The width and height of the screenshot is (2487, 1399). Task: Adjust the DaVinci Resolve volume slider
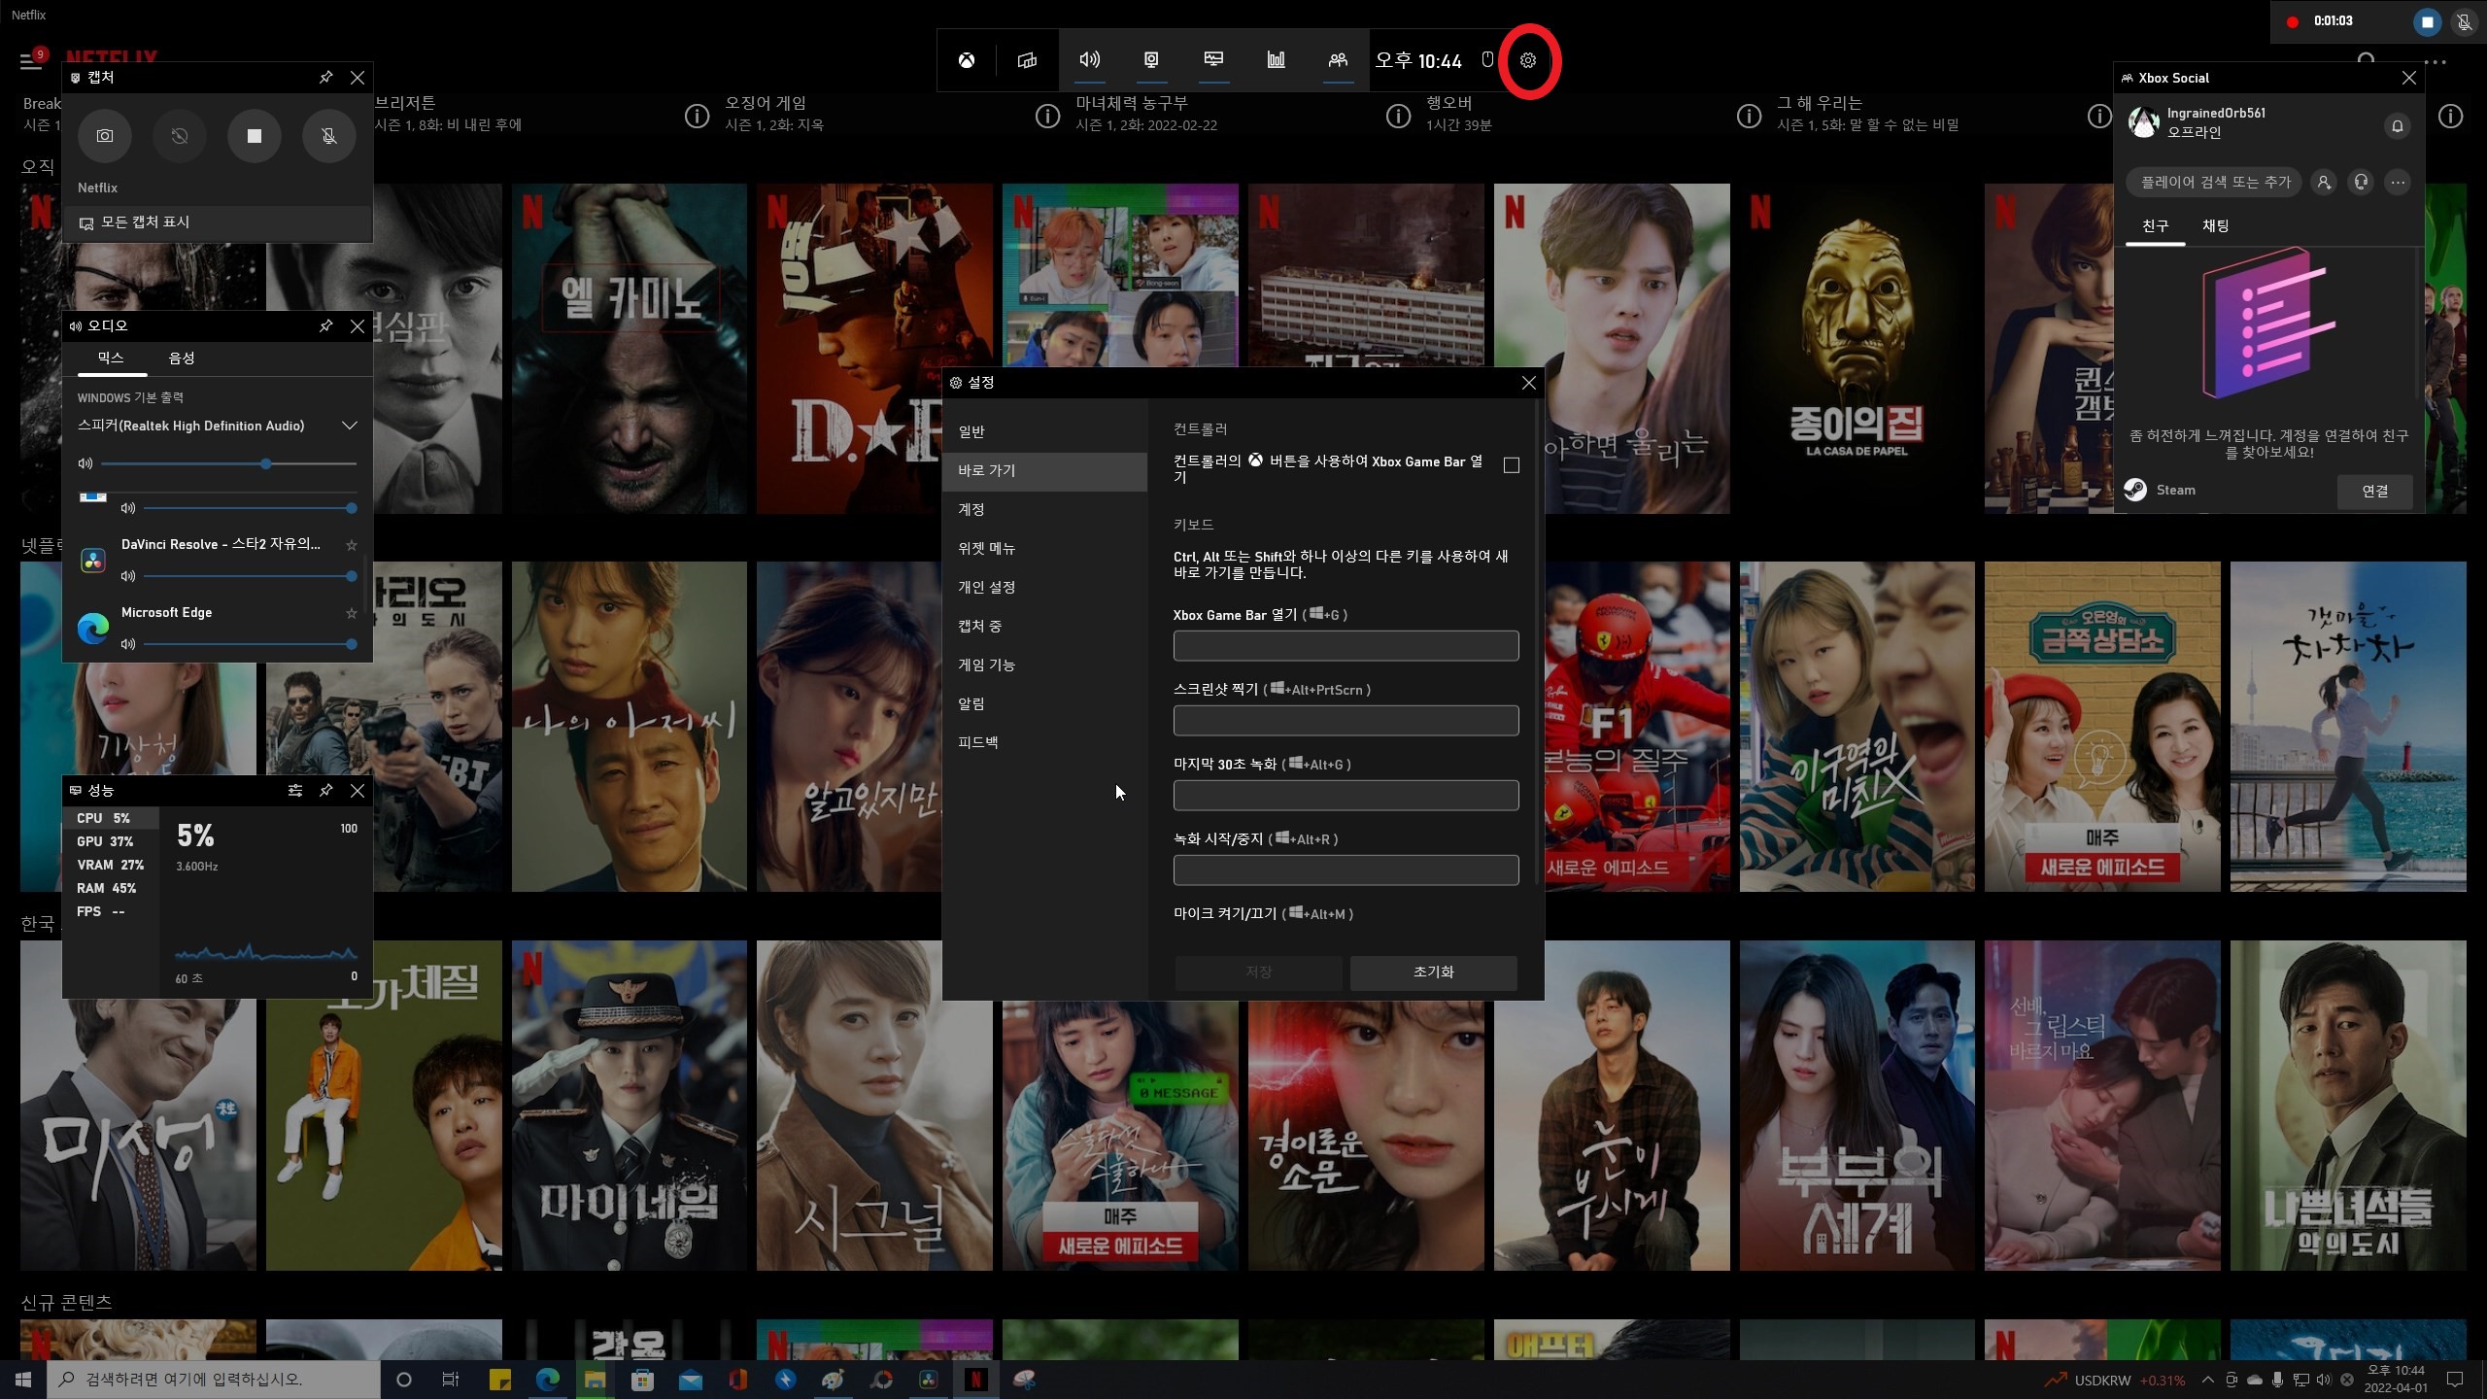tap(351, 576)
